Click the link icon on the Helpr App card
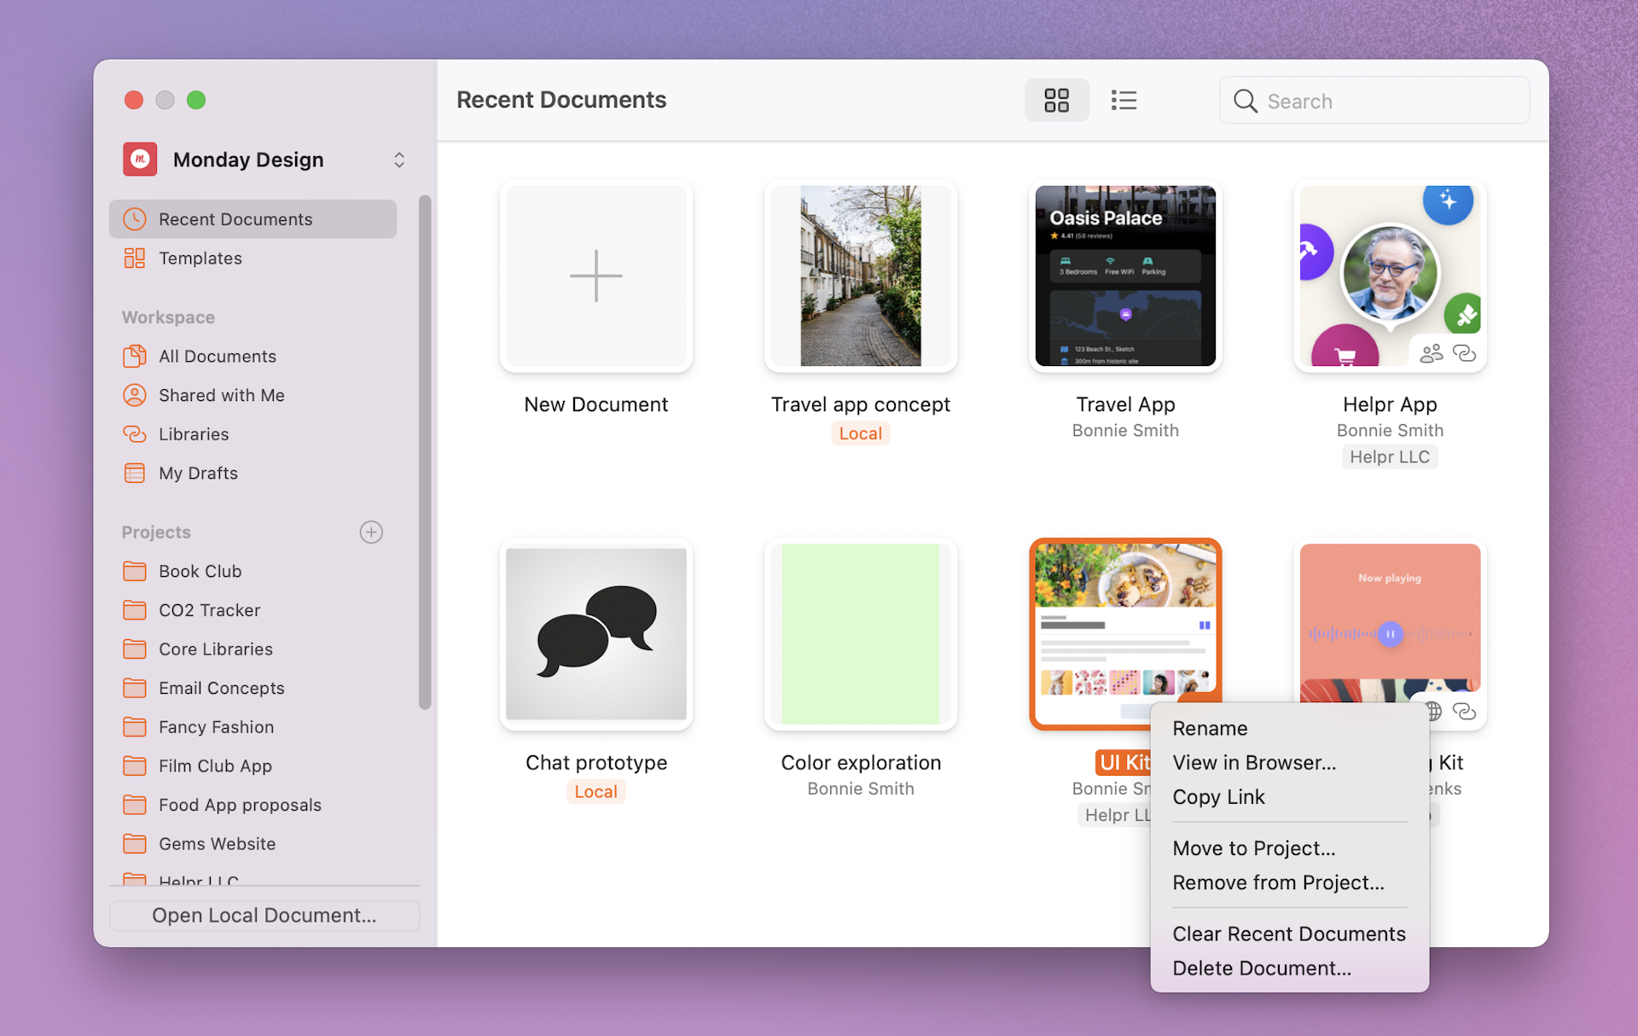 click(x=1466, y=352)
